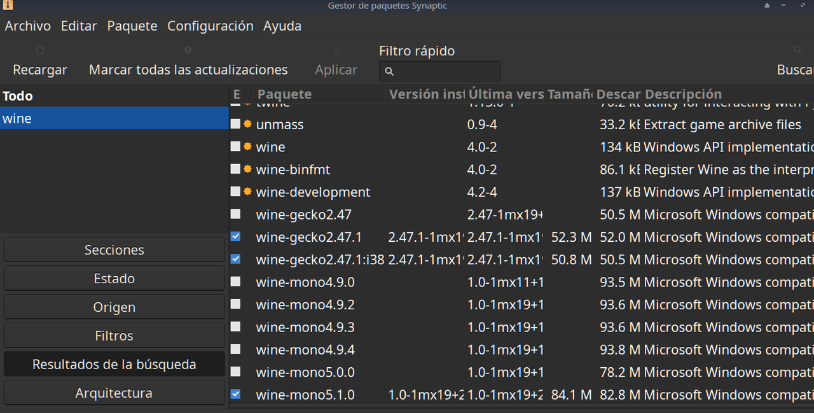Click the Arquitectura button
Screen dimensions: 814x413
point(114,393)
